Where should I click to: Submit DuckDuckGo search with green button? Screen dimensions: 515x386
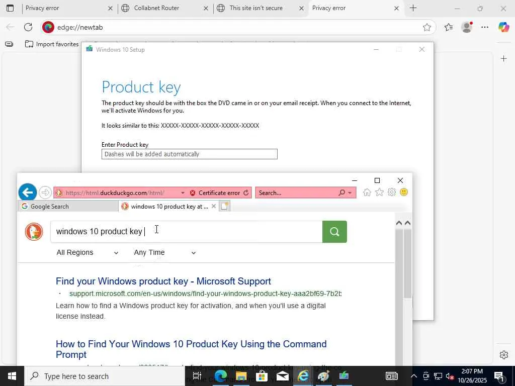[334, 232]
